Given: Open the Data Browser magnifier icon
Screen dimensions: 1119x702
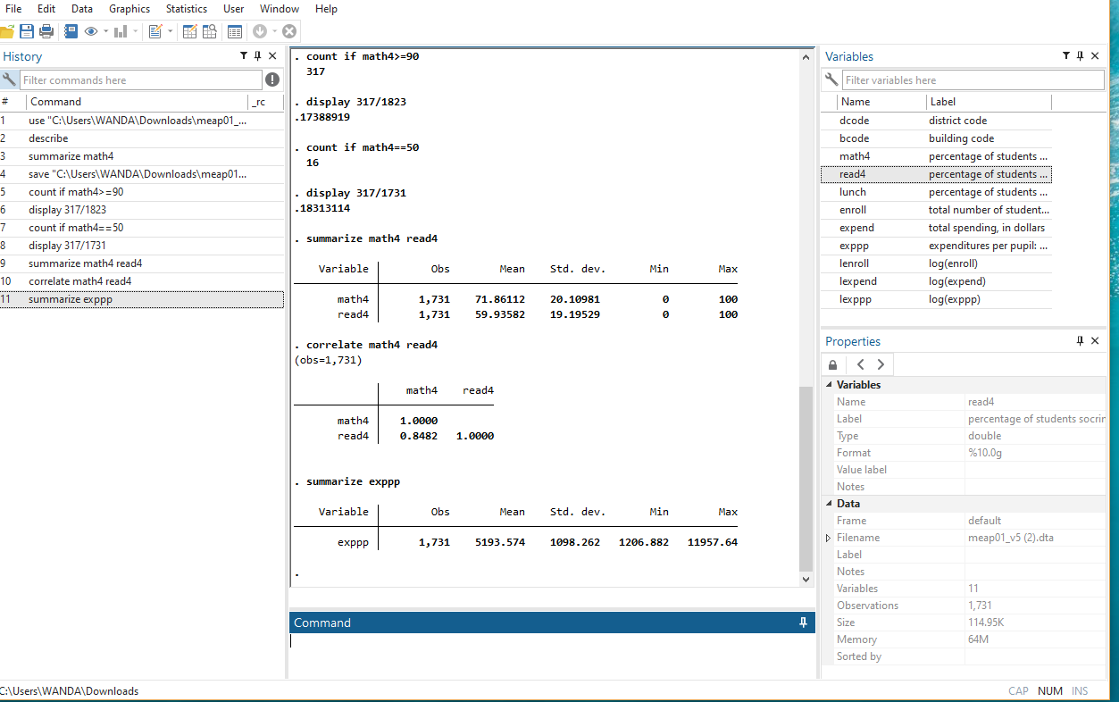Looking at the screenshot, I should pos(209,31).
